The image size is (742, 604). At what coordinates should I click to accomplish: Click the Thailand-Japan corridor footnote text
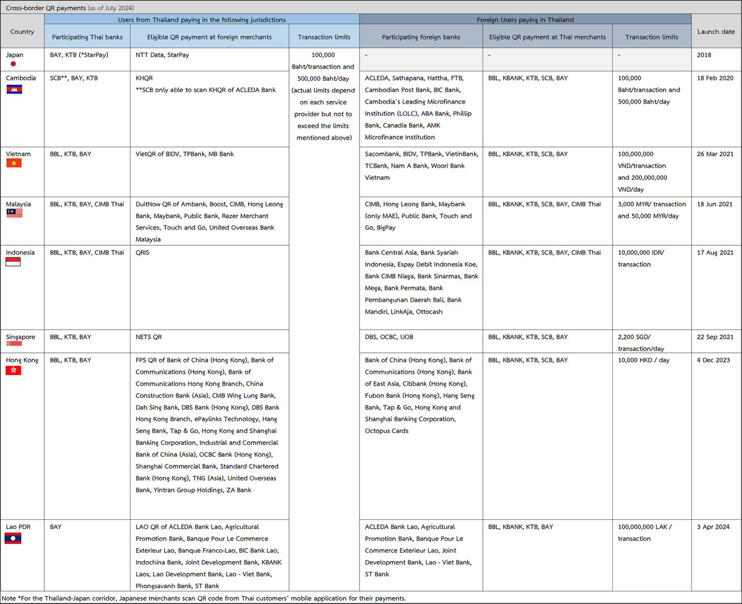click(x=203, y=598)
